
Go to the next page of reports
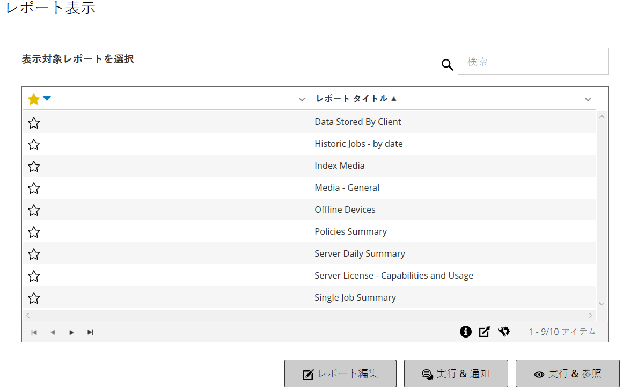[71, 332]
